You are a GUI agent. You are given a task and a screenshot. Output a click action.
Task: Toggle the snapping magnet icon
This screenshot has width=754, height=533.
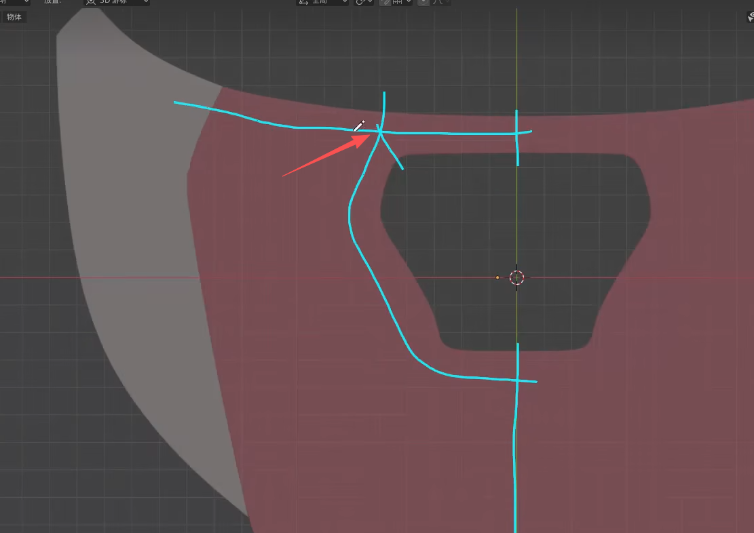tap(385, 2)
